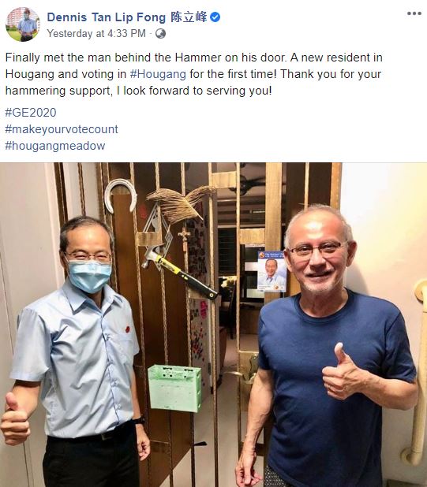Click the Chinese name 陈立峰

[x=189, y=17]
